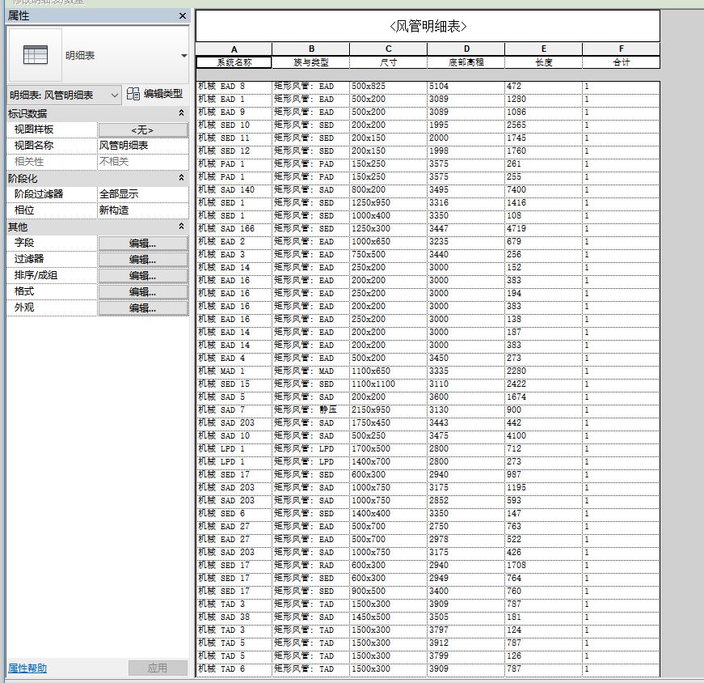
Task: Select the length cell 2422
Action: click(x=544, y=384)
